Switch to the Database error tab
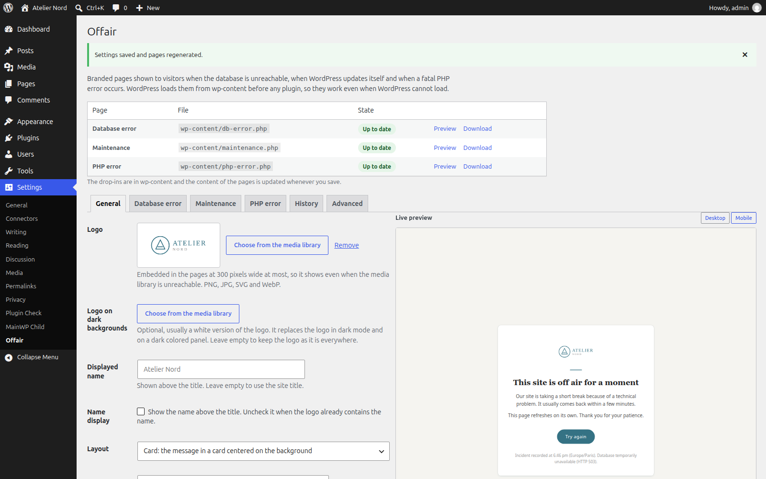This screenshot has width=766, height=479. (158, 204)
